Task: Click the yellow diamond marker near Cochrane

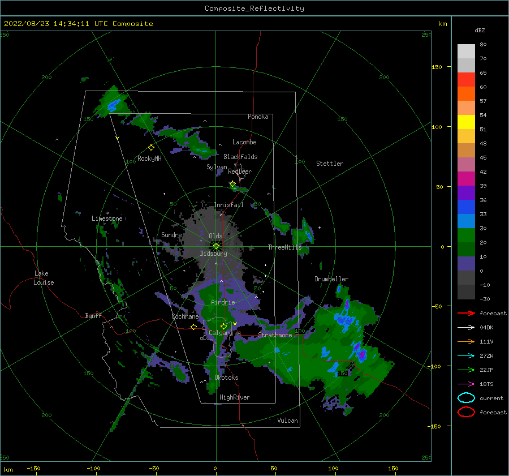Action: click(193, 327)
